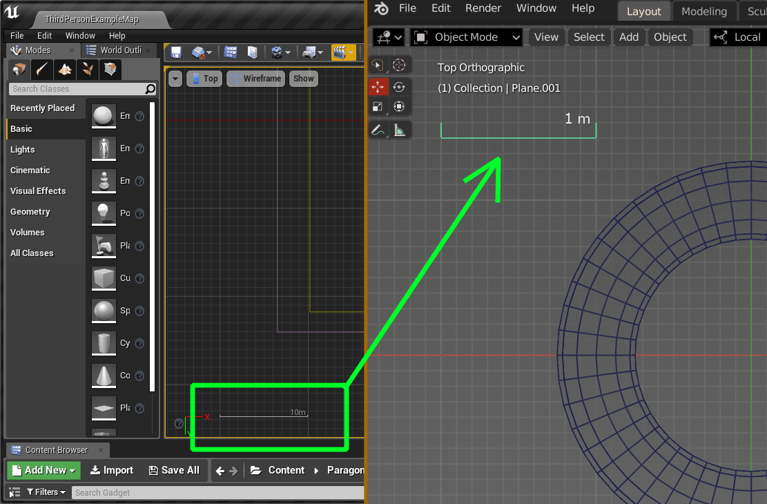Toggle Blender's Select tweak tool

[x=378, y=65]
